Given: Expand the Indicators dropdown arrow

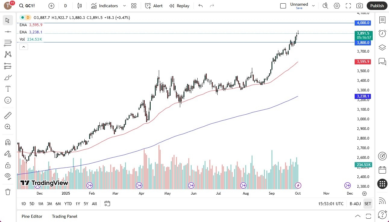Looking at the screenshot, I should tap(124, 6).
